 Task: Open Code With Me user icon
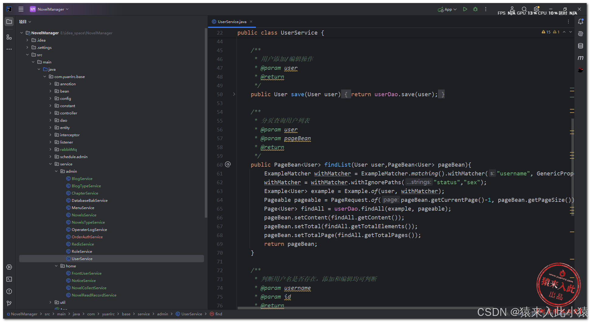pos(512,9)
